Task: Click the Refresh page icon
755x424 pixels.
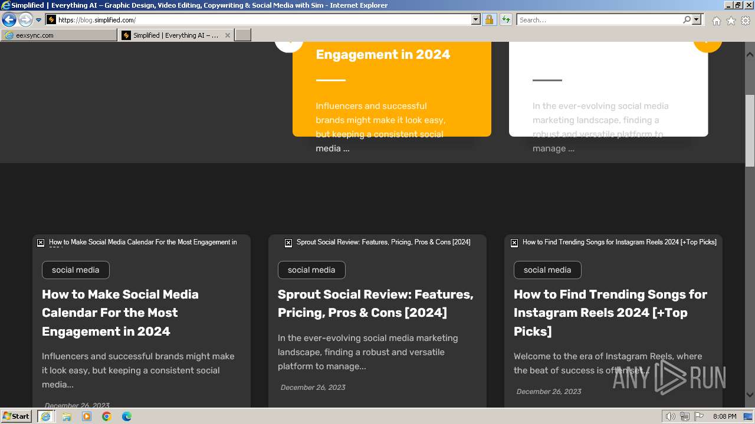Action: point(505,19)
